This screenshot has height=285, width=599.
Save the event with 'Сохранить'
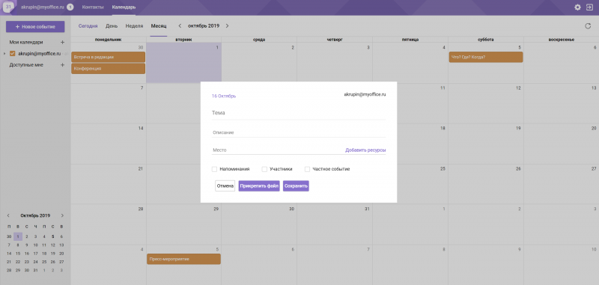(x=296, y=186)
